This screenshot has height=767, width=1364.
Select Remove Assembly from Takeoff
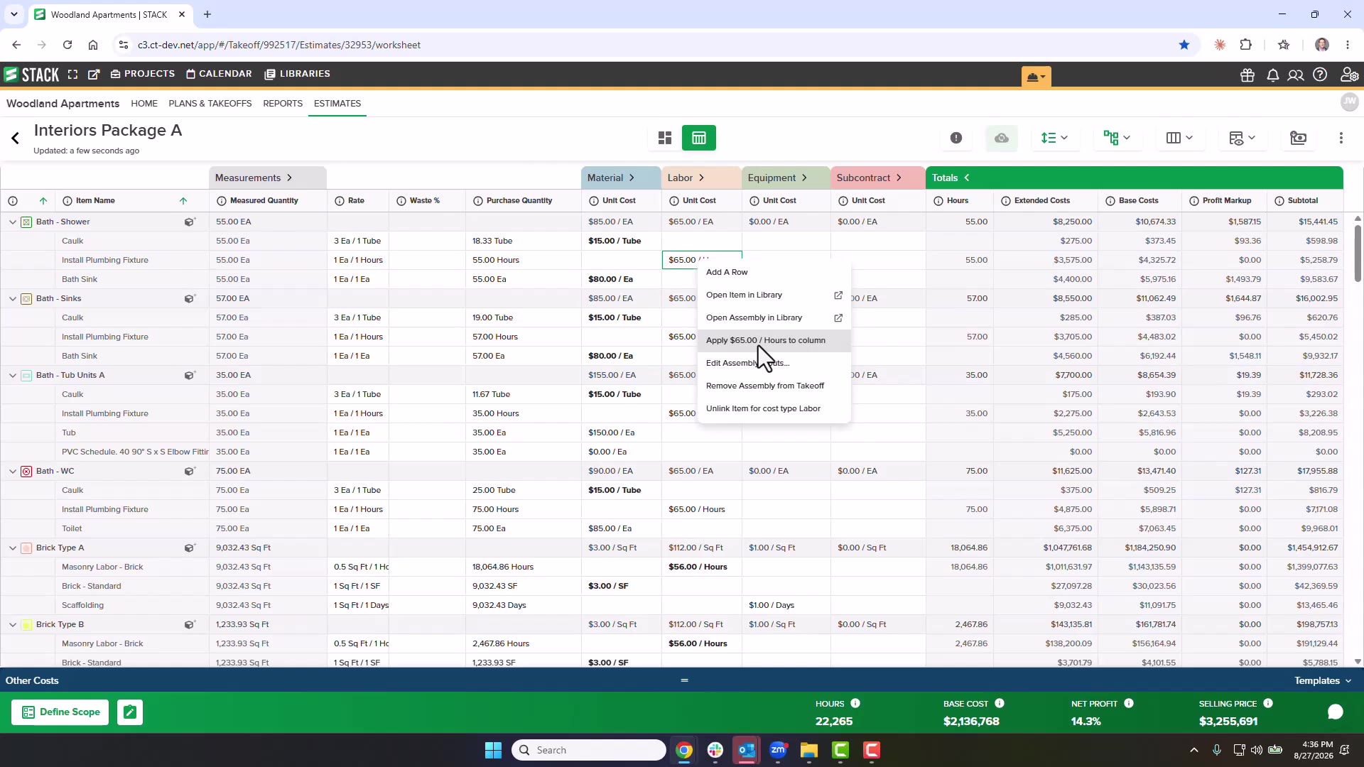[x=774, y=386]
